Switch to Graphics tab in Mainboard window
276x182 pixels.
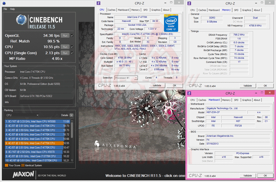[246, 100]
